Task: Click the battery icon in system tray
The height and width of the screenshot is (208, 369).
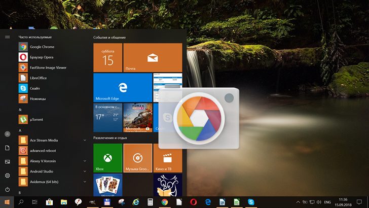Action: (x=305, y=202)
